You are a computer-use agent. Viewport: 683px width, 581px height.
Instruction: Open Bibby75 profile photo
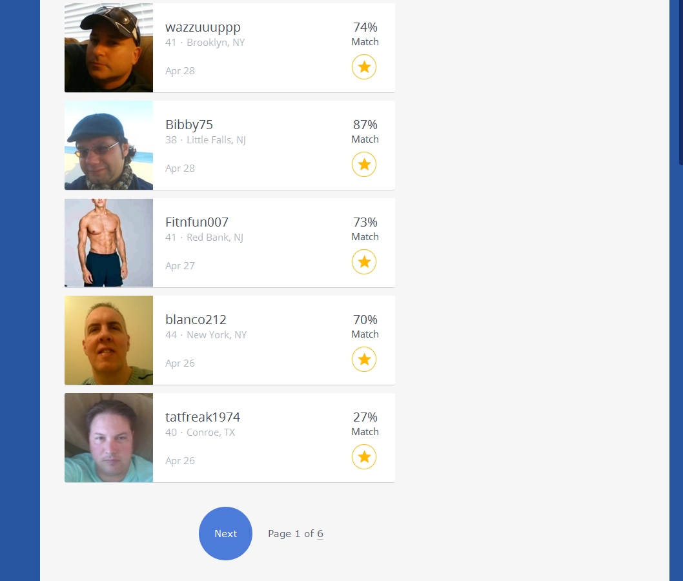tap(108, 145)
